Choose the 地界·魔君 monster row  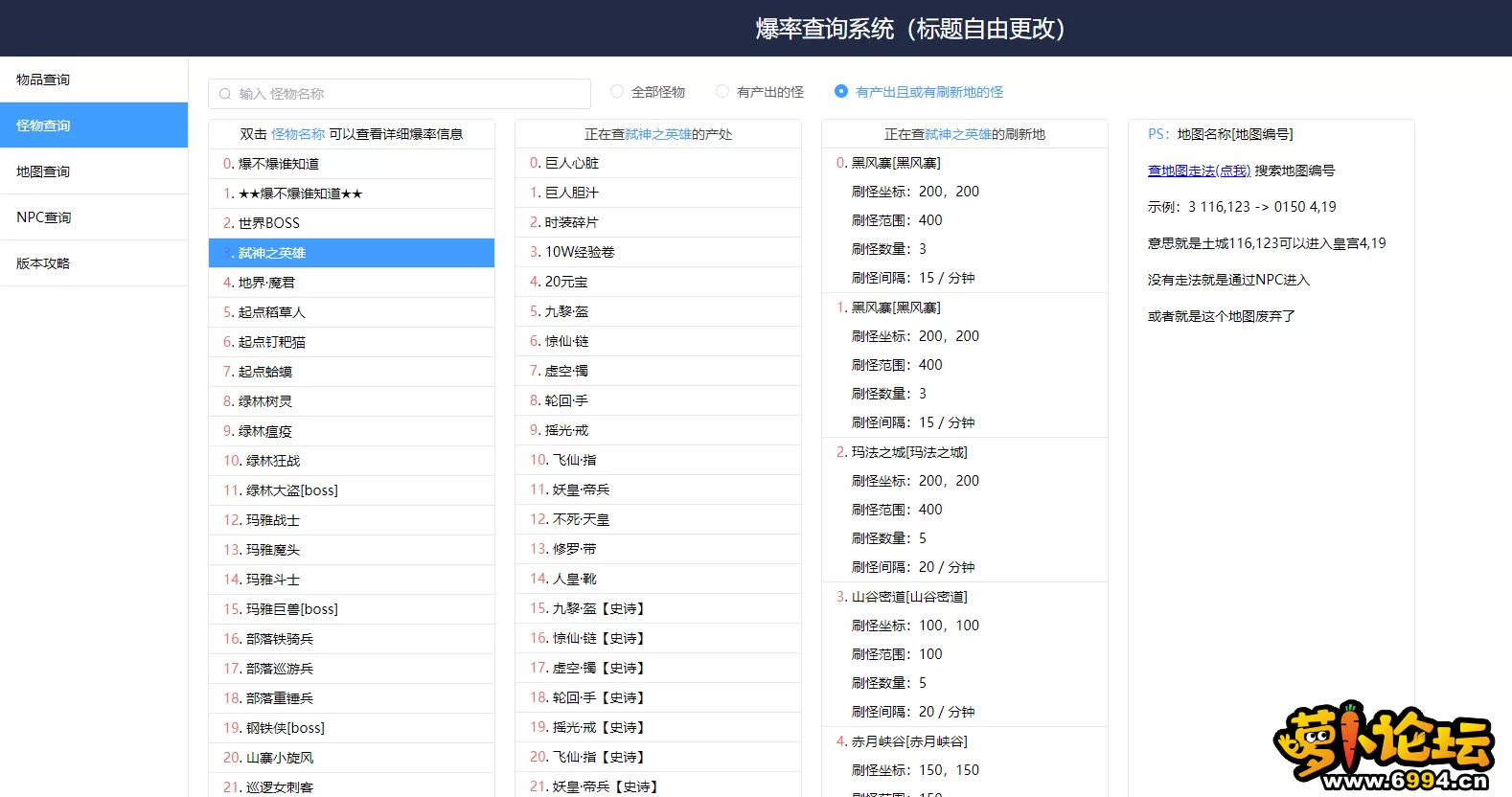pyautogui.click(x=352, y=283)
